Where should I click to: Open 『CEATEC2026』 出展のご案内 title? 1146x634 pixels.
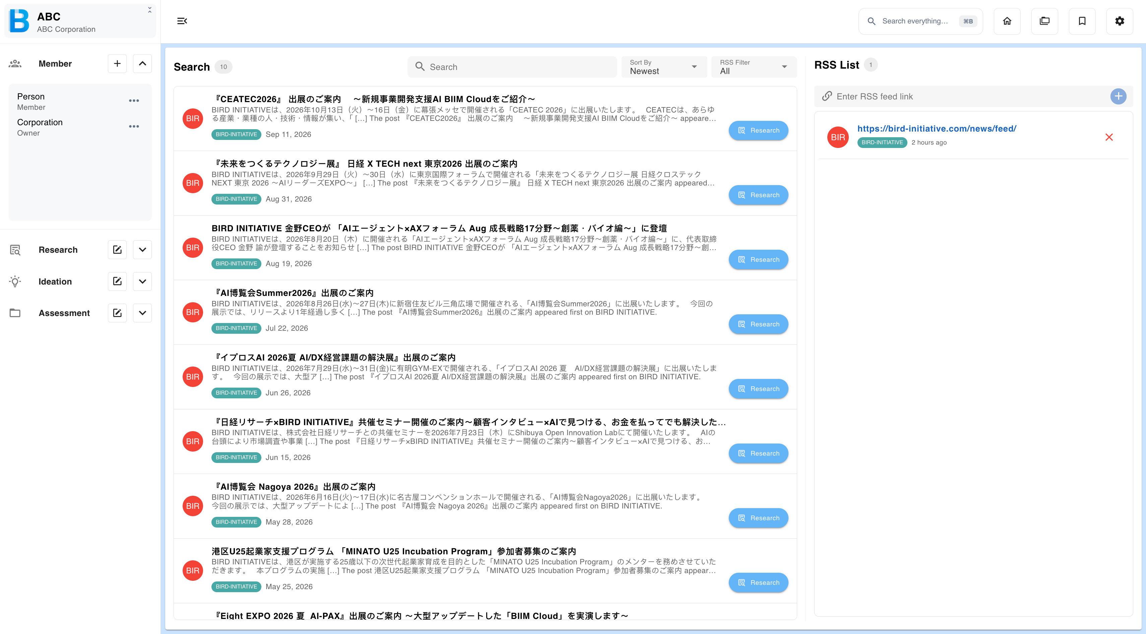(373, 99)
